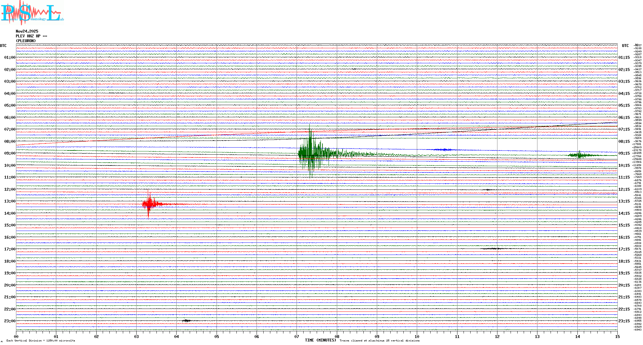643x345 pixels.
Task: Click the small black event on the 23:00 trace
Action: tap(187, 321)
